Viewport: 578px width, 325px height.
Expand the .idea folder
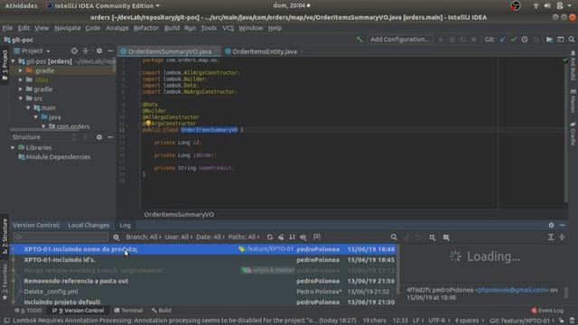(21, 79)
